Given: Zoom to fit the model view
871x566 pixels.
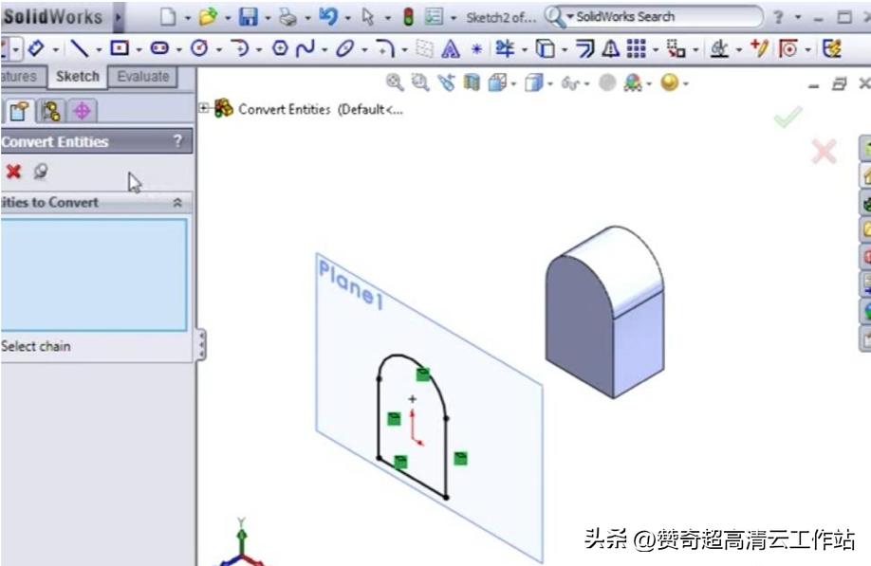Looking at the screenshot, I should 395,82.
